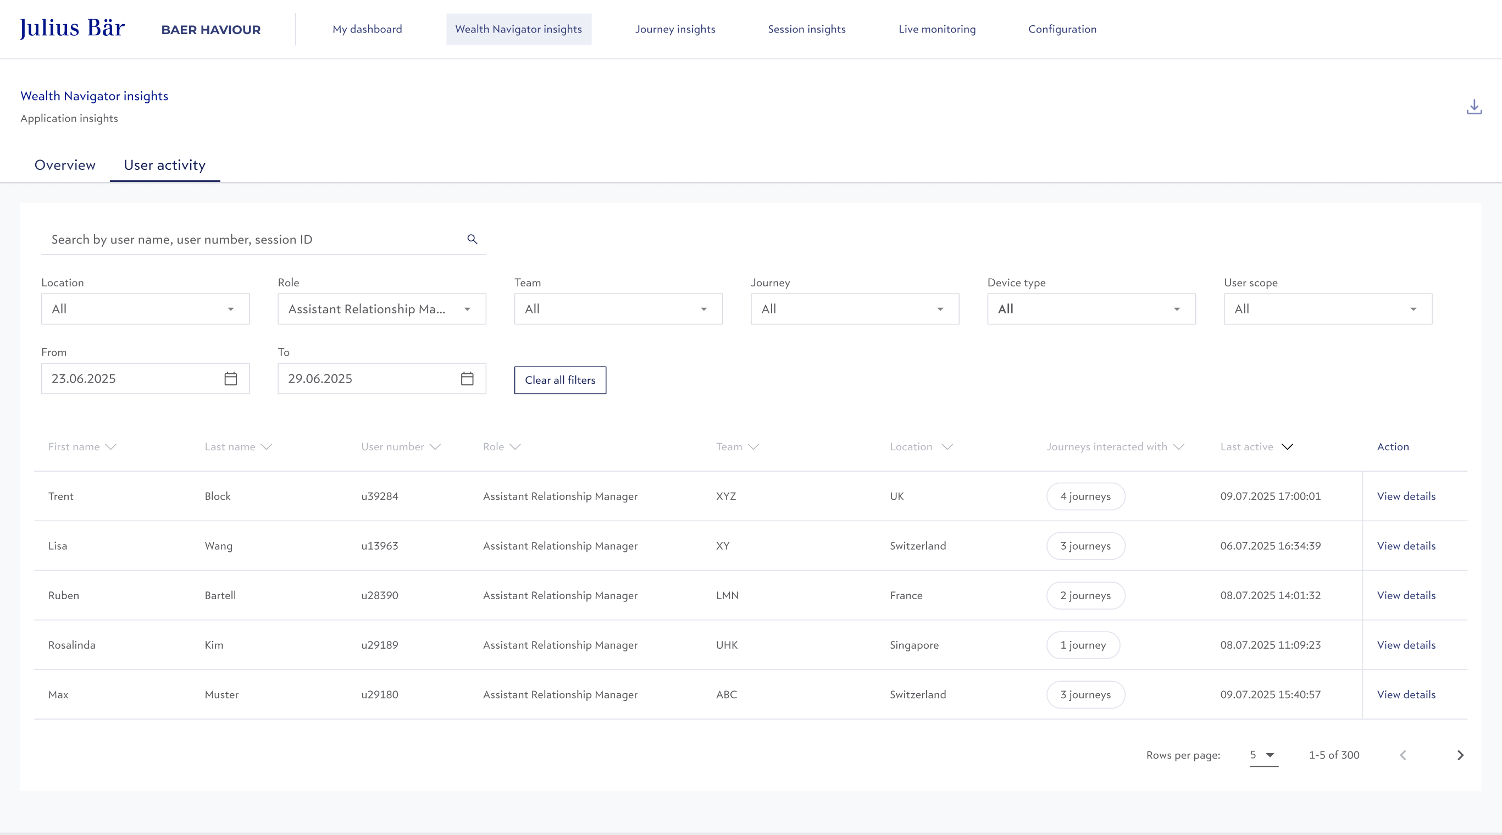The image size is (1502, 835).
Task: Click the To date field 29.06.2025
Action: tap(382, 378)
